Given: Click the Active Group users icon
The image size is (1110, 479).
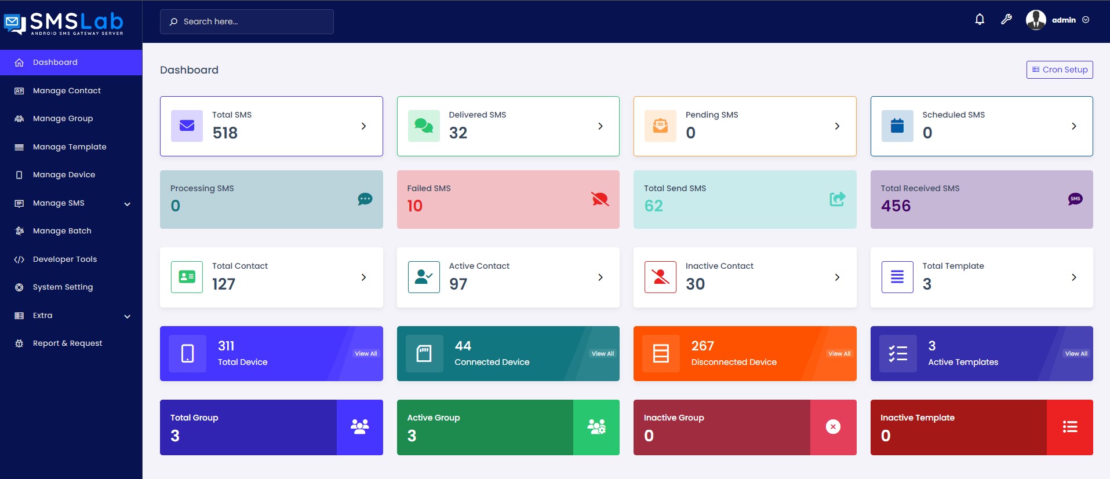Looking at the screenshot, I should [x=596, y=427].
